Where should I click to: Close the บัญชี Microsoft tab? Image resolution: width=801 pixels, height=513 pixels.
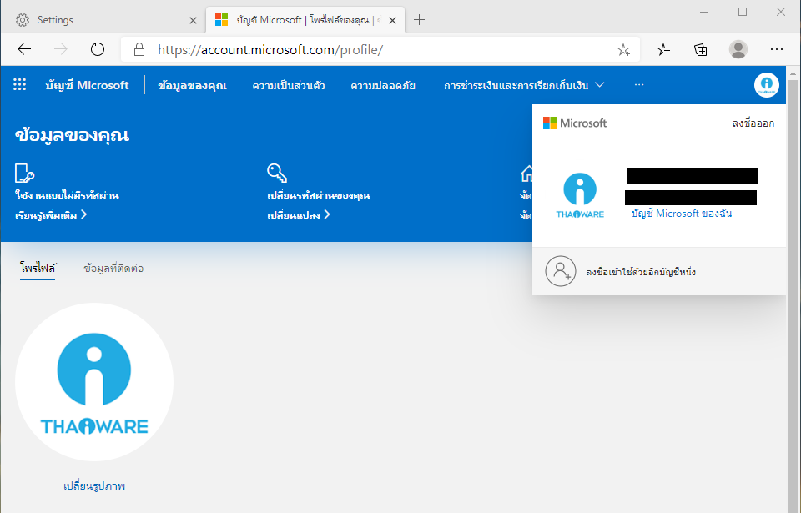[392, 21]
